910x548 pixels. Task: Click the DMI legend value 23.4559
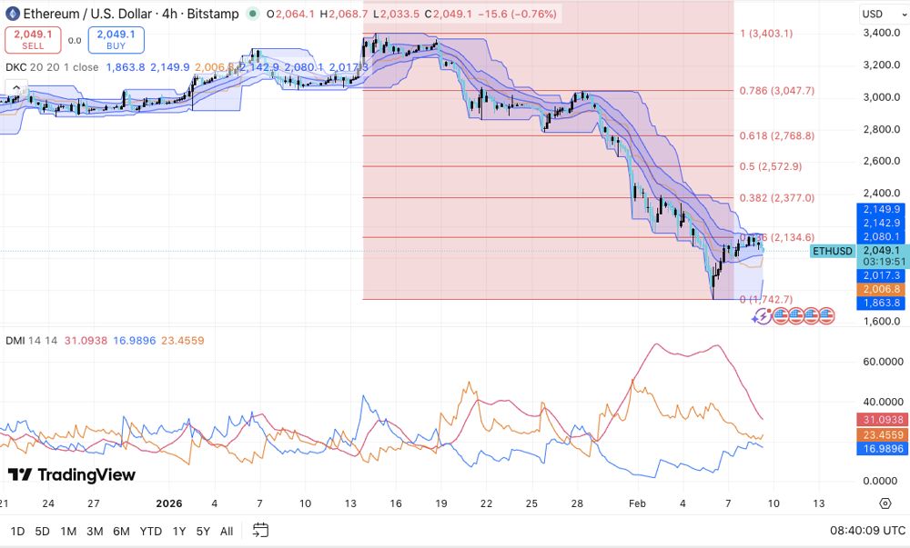[x=183, y=340]
